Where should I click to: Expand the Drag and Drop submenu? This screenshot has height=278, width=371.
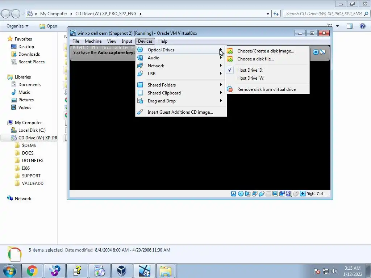[x=181, y=101]
